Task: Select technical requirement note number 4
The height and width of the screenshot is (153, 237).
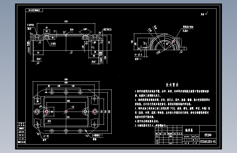Action: 147,121
